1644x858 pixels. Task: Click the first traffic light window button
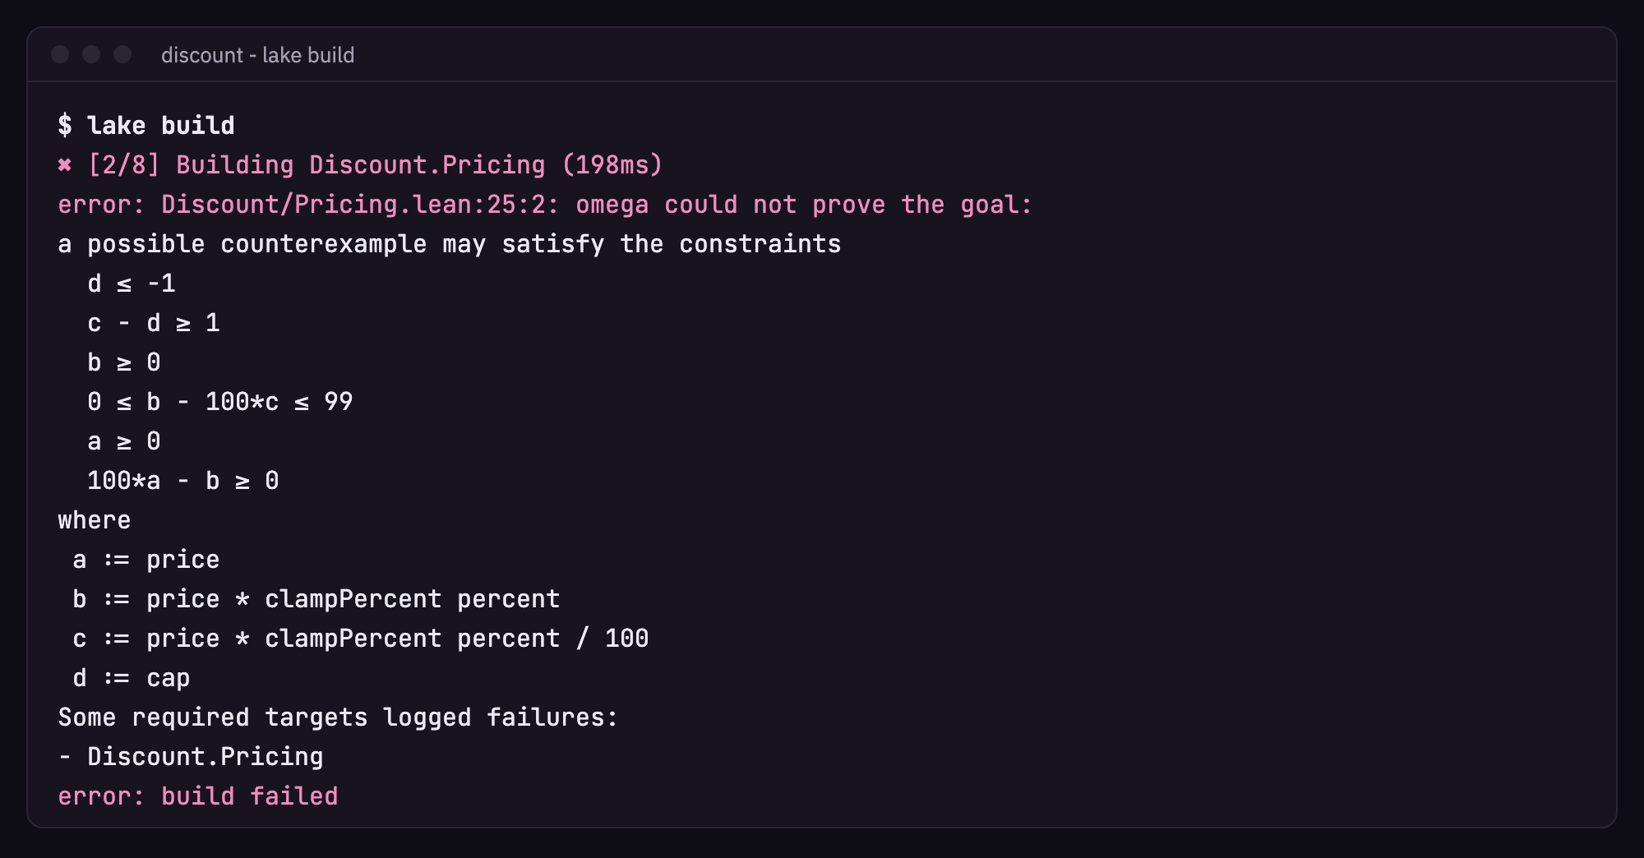(60, 54)
